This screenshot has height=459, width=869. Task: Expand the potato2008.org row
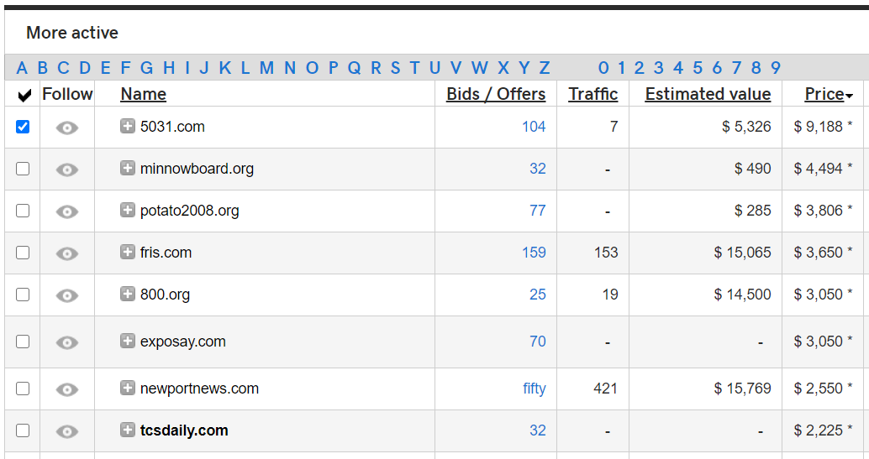tap(127, 211)
